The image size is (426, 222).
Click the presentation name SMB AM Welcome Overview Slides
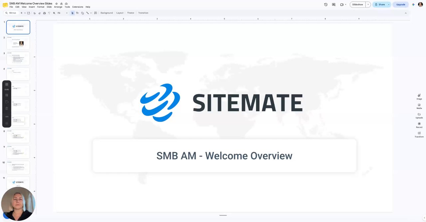(31, 3)
